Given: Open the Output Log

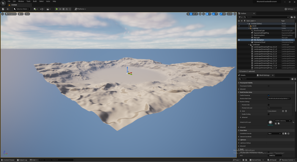Looking at the screenshot, I should pyautogui.click(x=22, y=160).
